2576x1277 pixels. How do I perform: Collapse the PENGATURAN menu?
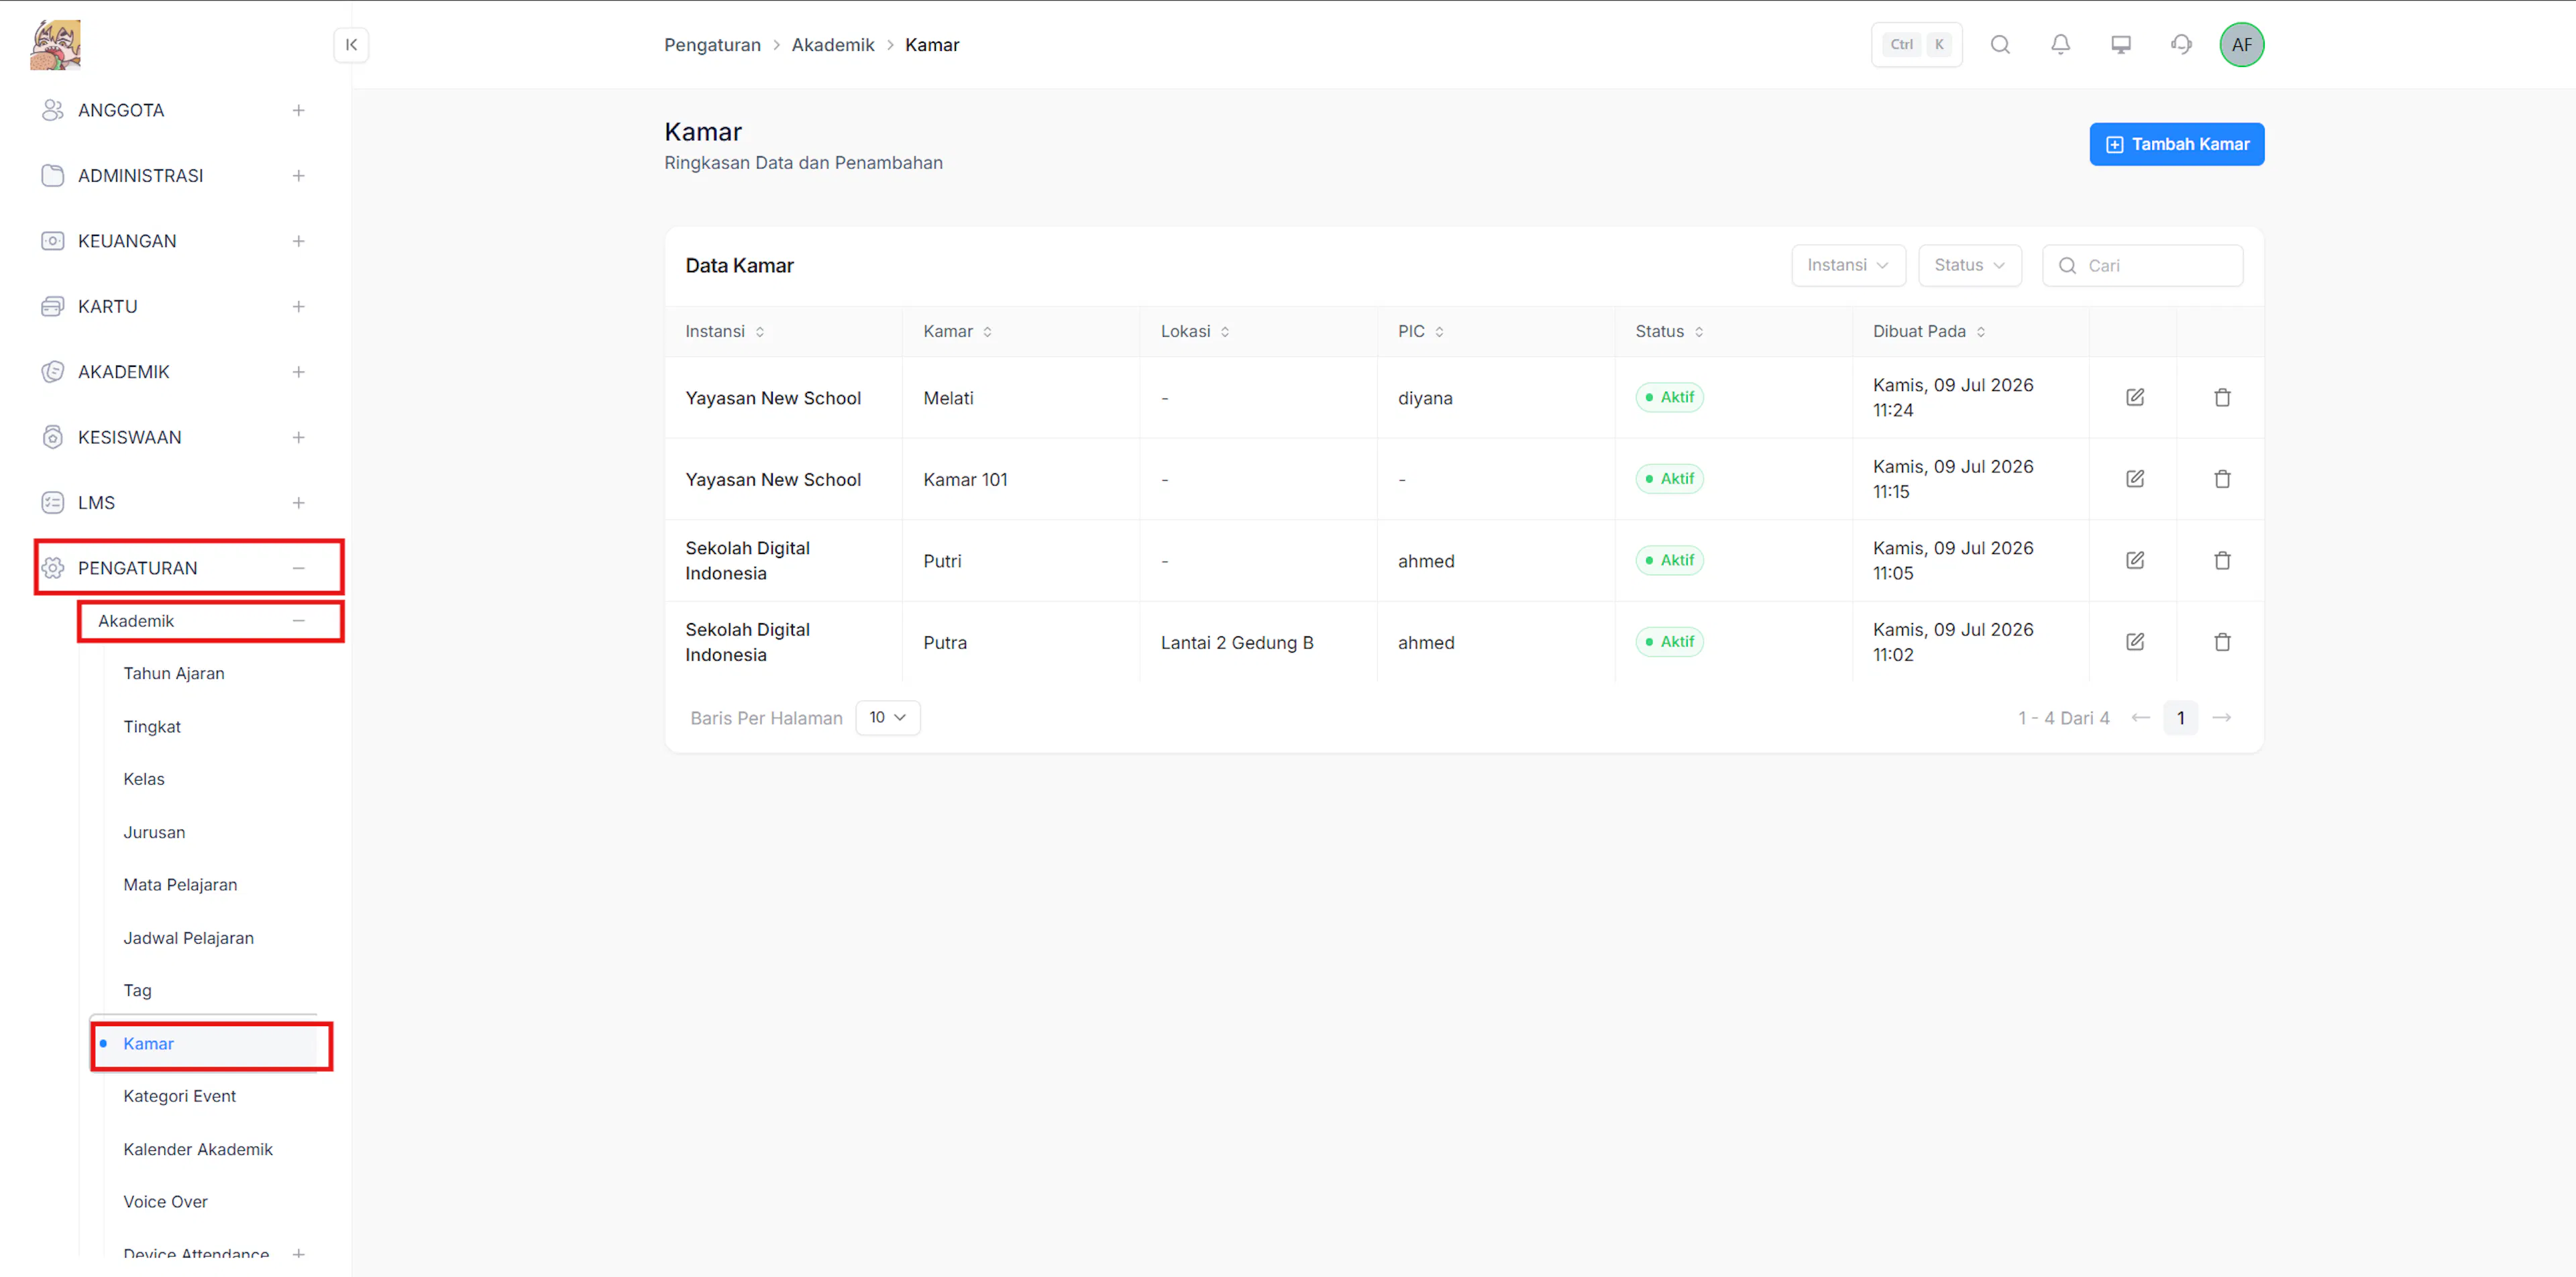click(x=298, y=568)
